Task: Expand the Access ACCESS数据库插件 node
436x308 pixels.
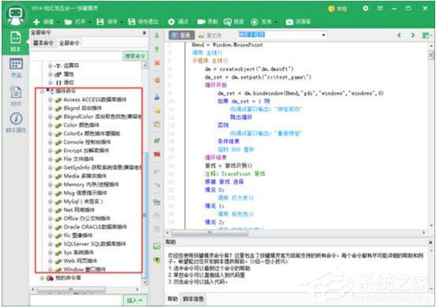Action: 50,100
